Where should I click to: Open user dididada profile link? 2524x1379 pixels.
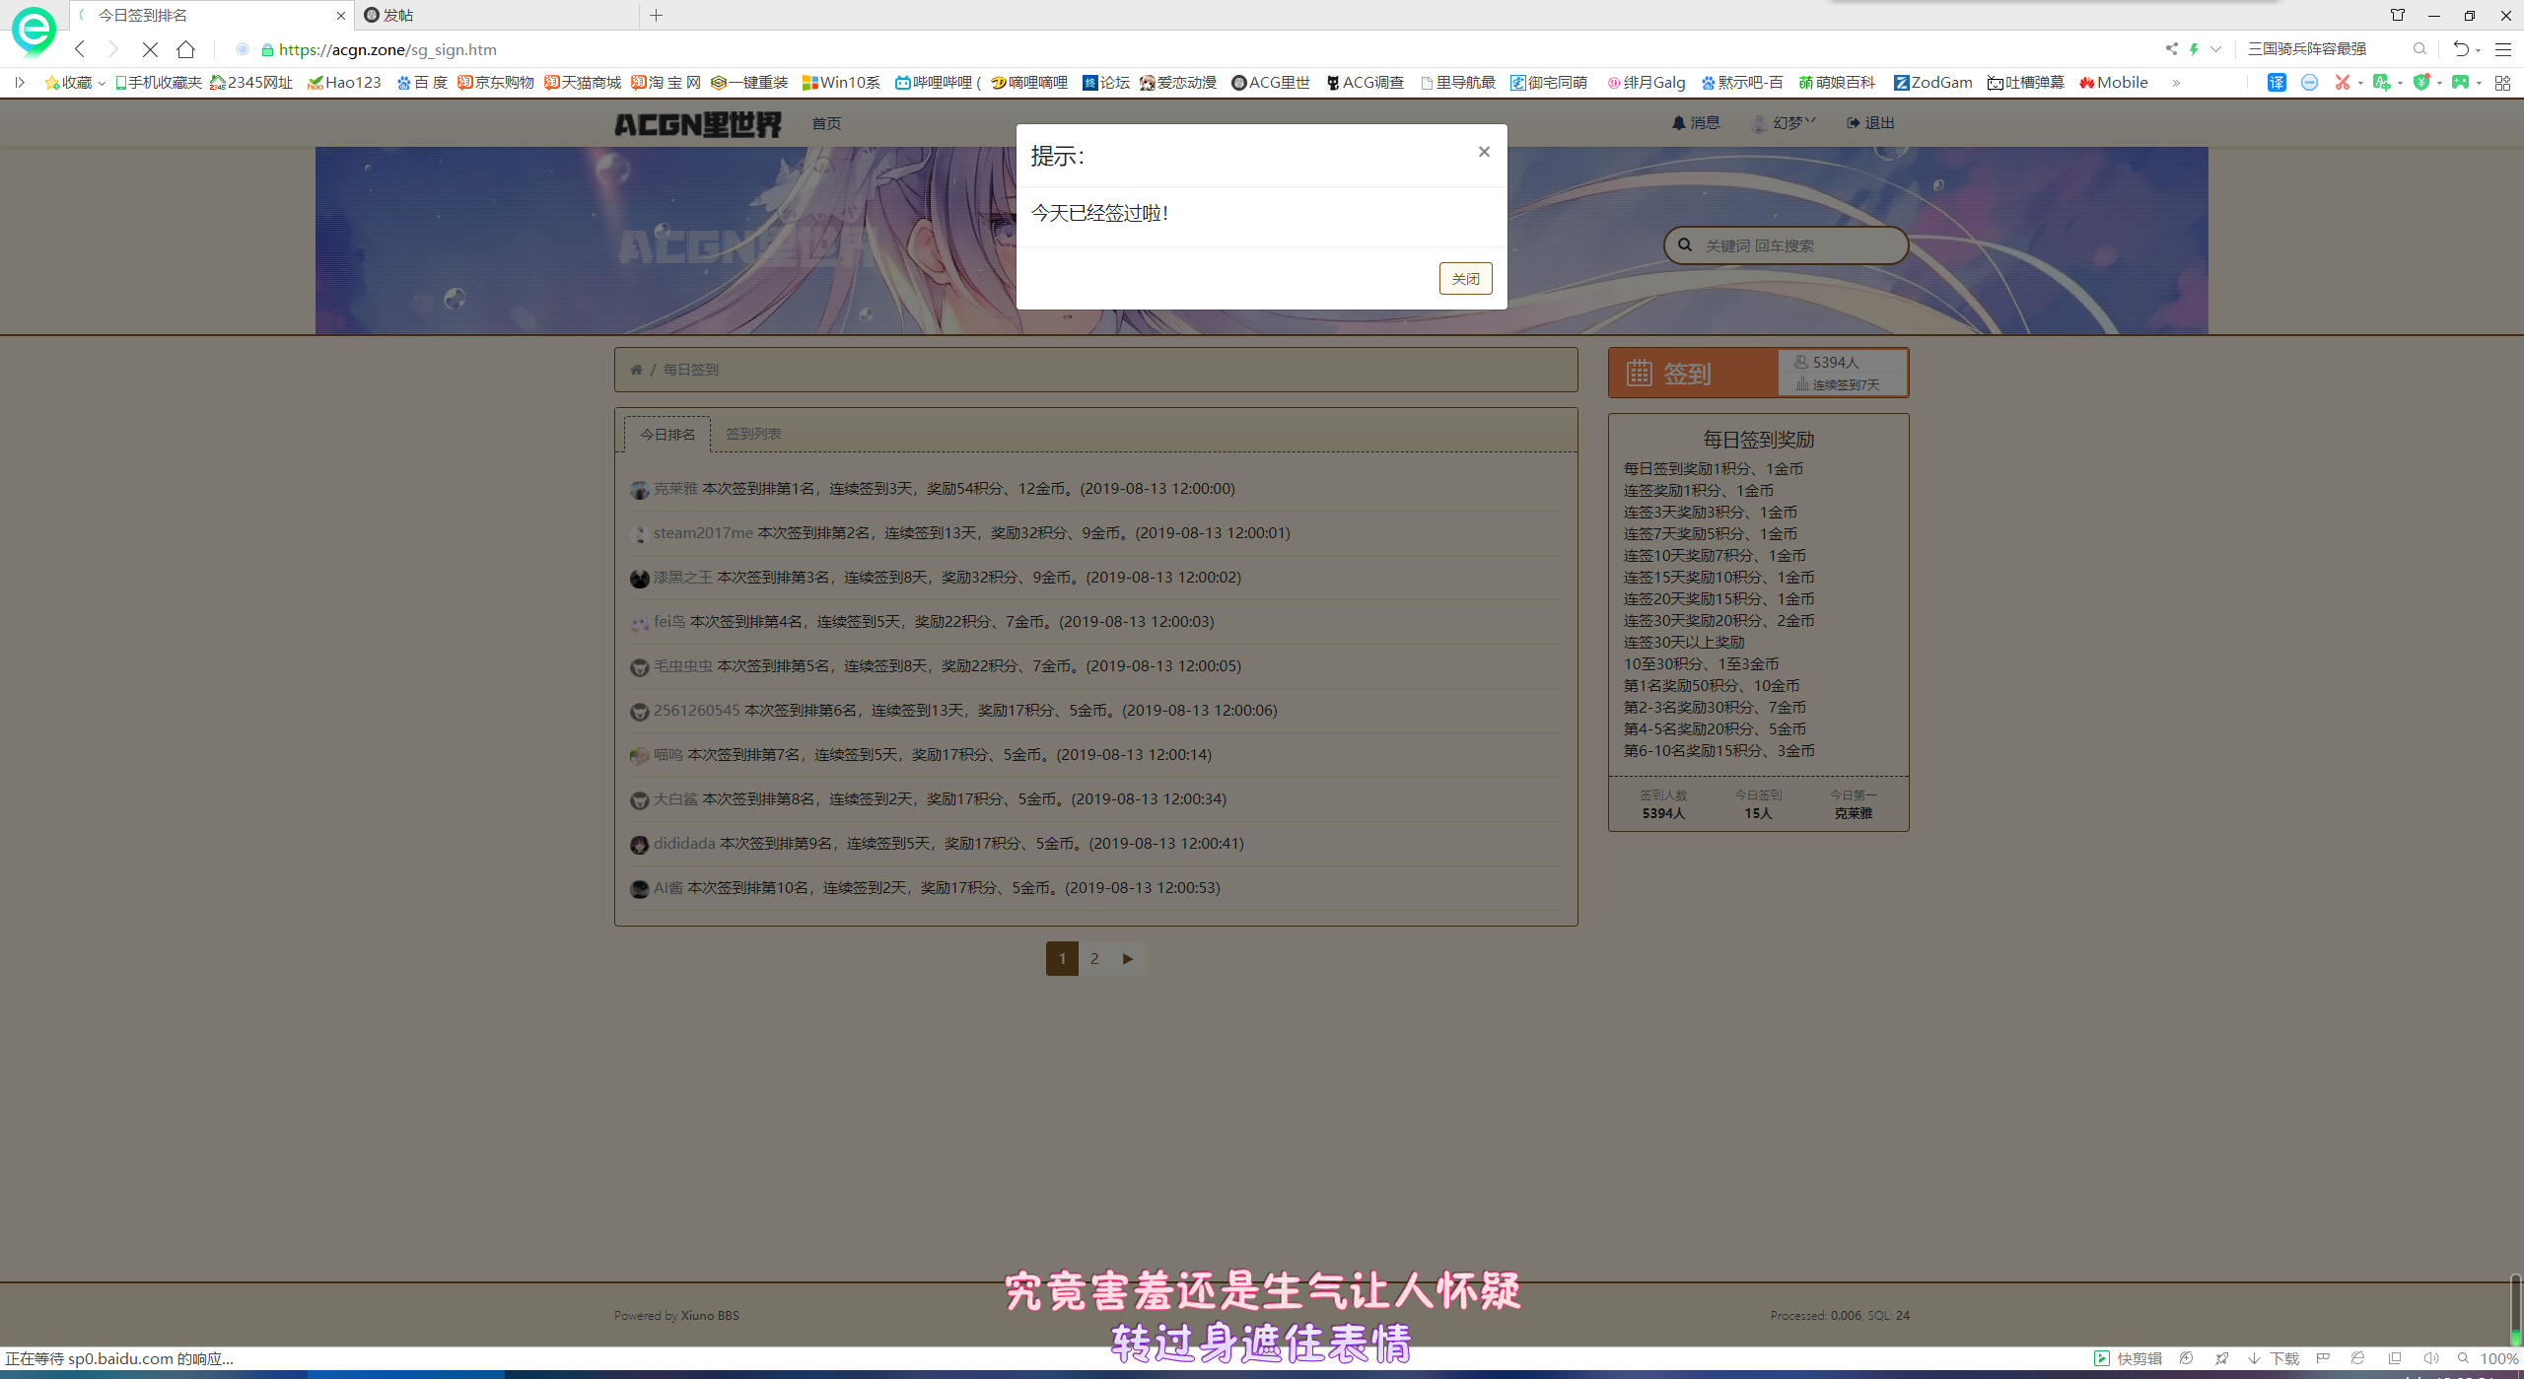coord(684,844)
